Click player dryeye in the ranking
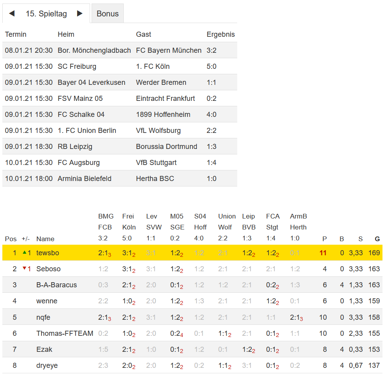The image size is (386, 378). 47,365
